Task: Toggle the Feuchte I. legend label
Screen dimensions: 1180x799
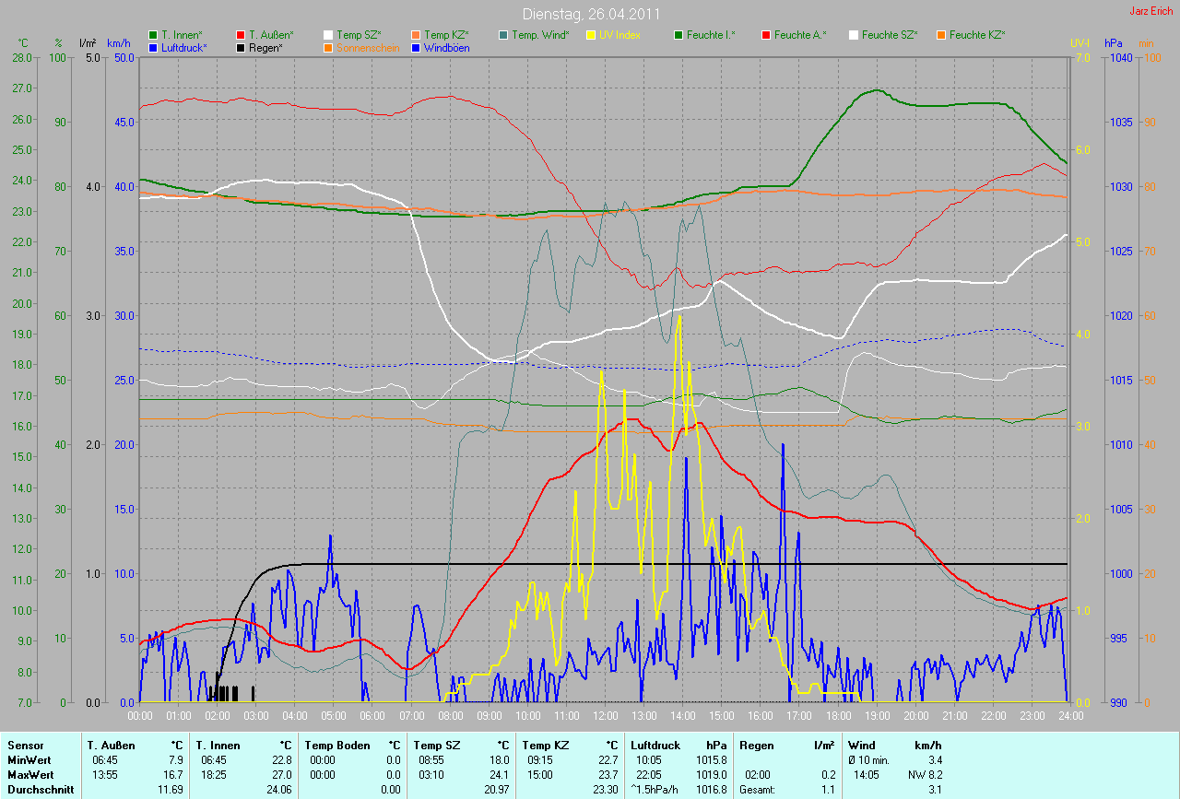Action: point(717,35)
